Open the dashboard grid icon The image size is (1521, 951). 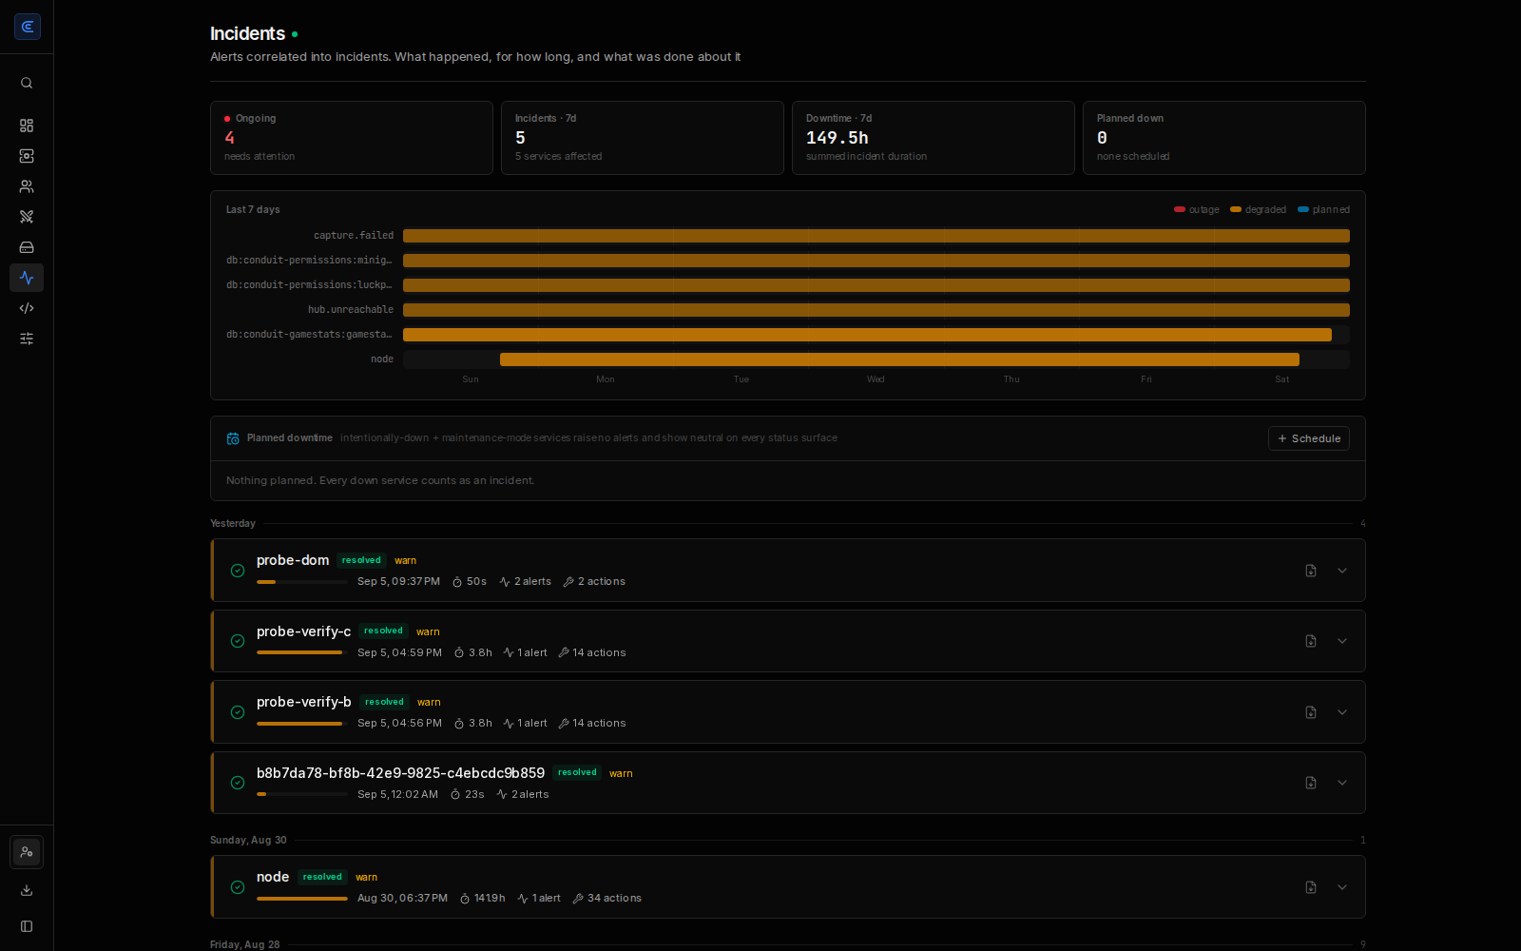tap(27, 126)
